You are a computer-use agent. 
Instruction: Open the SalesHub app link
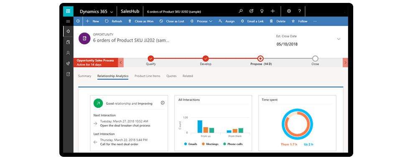130,11
